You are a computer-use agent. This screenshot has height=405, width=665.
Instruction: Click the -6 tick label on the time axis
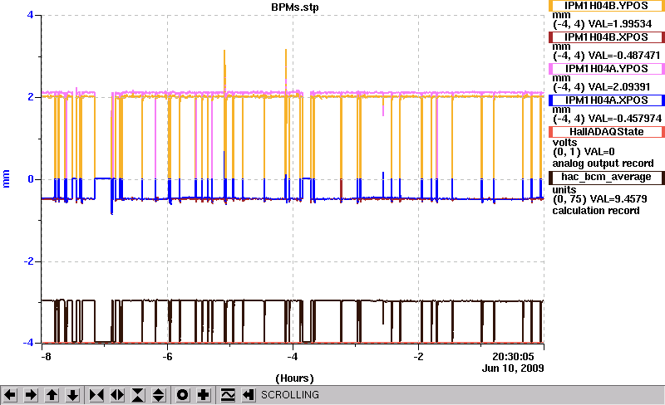click(x=168, y=357)
